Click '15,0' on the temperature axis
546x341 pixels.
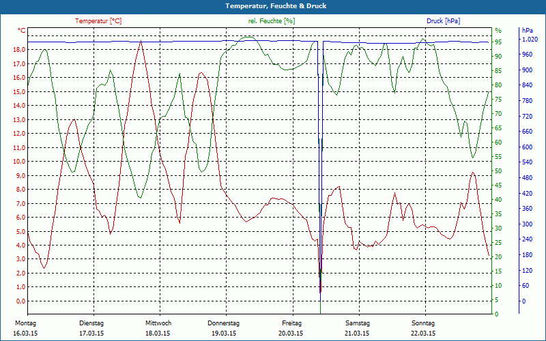[19, 91]
